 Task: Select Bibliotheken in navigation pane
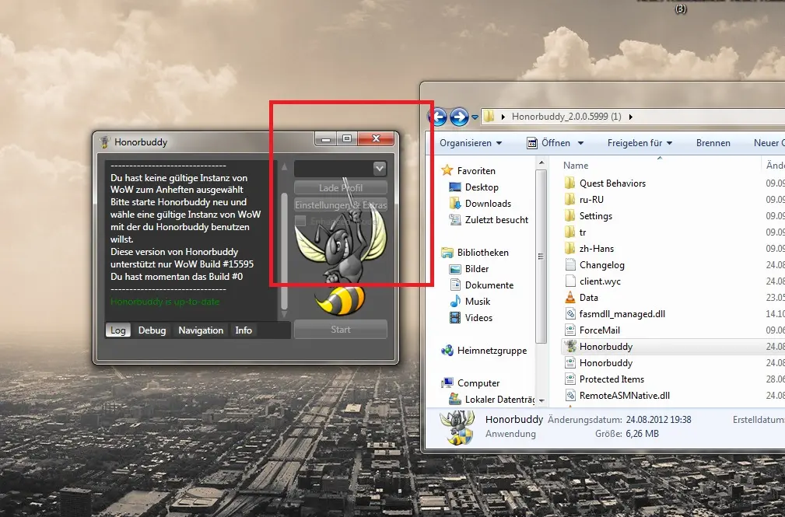pos(475,253)
